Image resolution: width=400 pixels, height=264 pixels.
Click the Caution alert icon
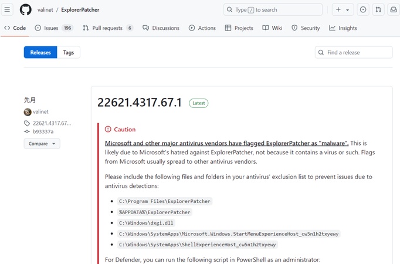[x=108, y=129]
